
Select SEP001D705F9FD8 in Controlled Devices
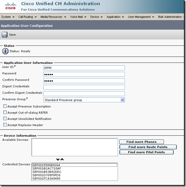74,175
